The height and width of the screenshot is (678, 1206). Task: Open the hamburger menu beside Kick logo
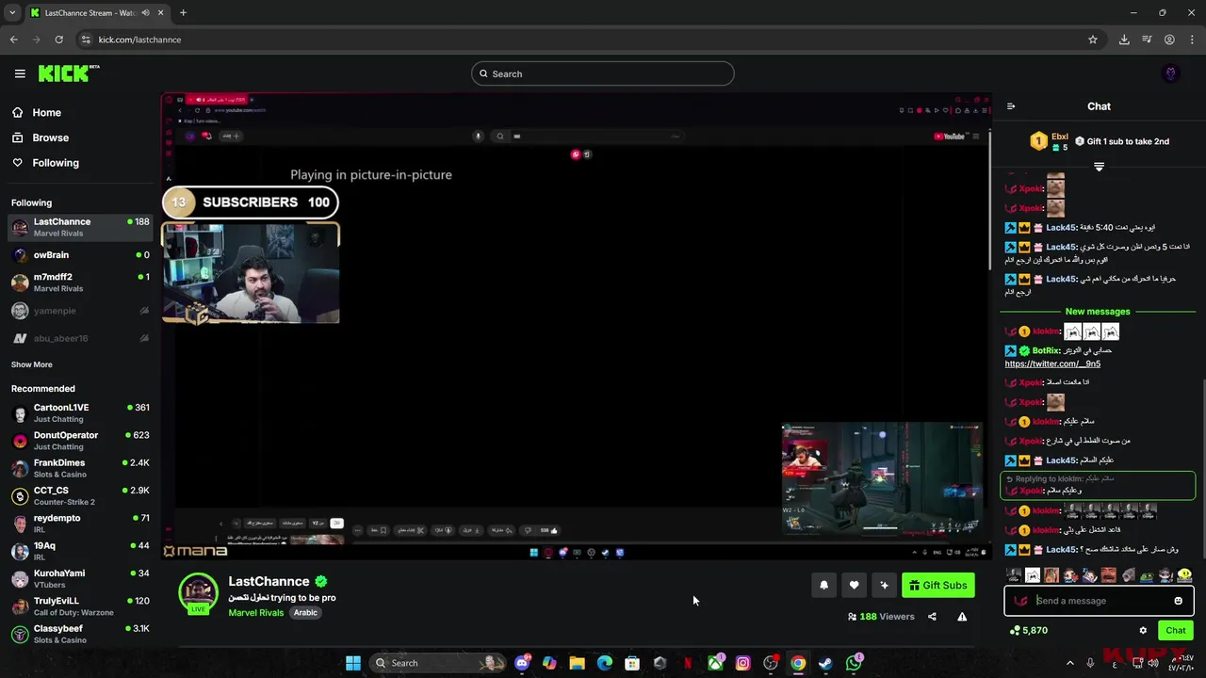(20, 73)
